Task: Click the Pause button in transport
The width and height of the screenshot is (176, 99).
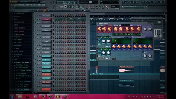Action: [62, 7]
